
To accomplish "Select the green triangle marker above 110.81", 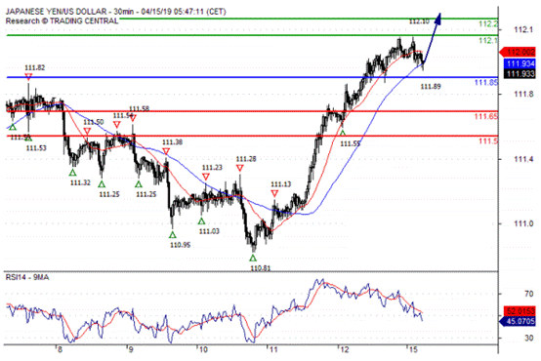I will (253, 258).
